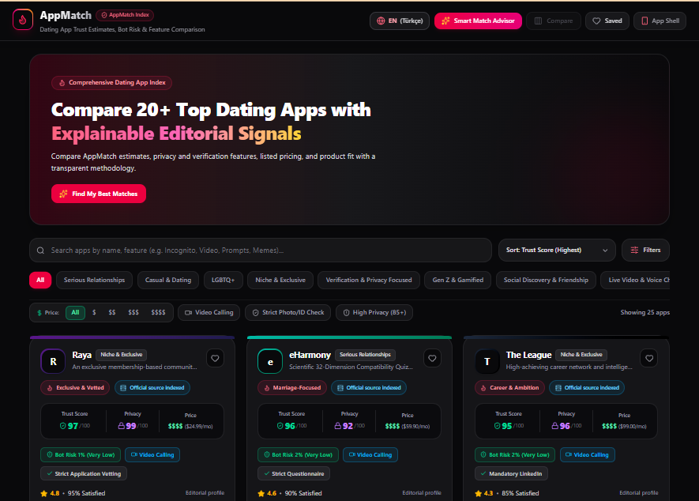Save The League with its heart icon
Image resolution: width=699 pixels, height=501 pixels.
pyautogui.click(x=649, y=358)
